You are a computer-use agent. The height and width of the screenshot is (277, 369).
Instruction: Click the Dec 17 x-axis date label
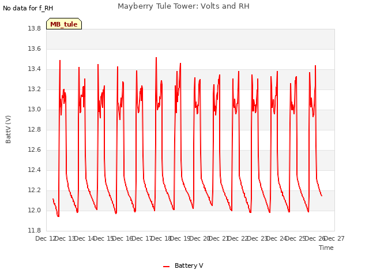point(142,238)
